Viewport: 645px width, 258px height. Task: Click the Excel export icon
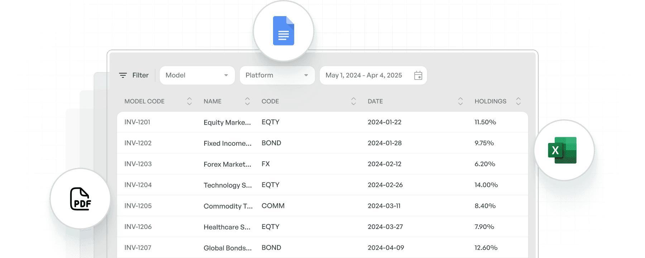pos(563,150)
